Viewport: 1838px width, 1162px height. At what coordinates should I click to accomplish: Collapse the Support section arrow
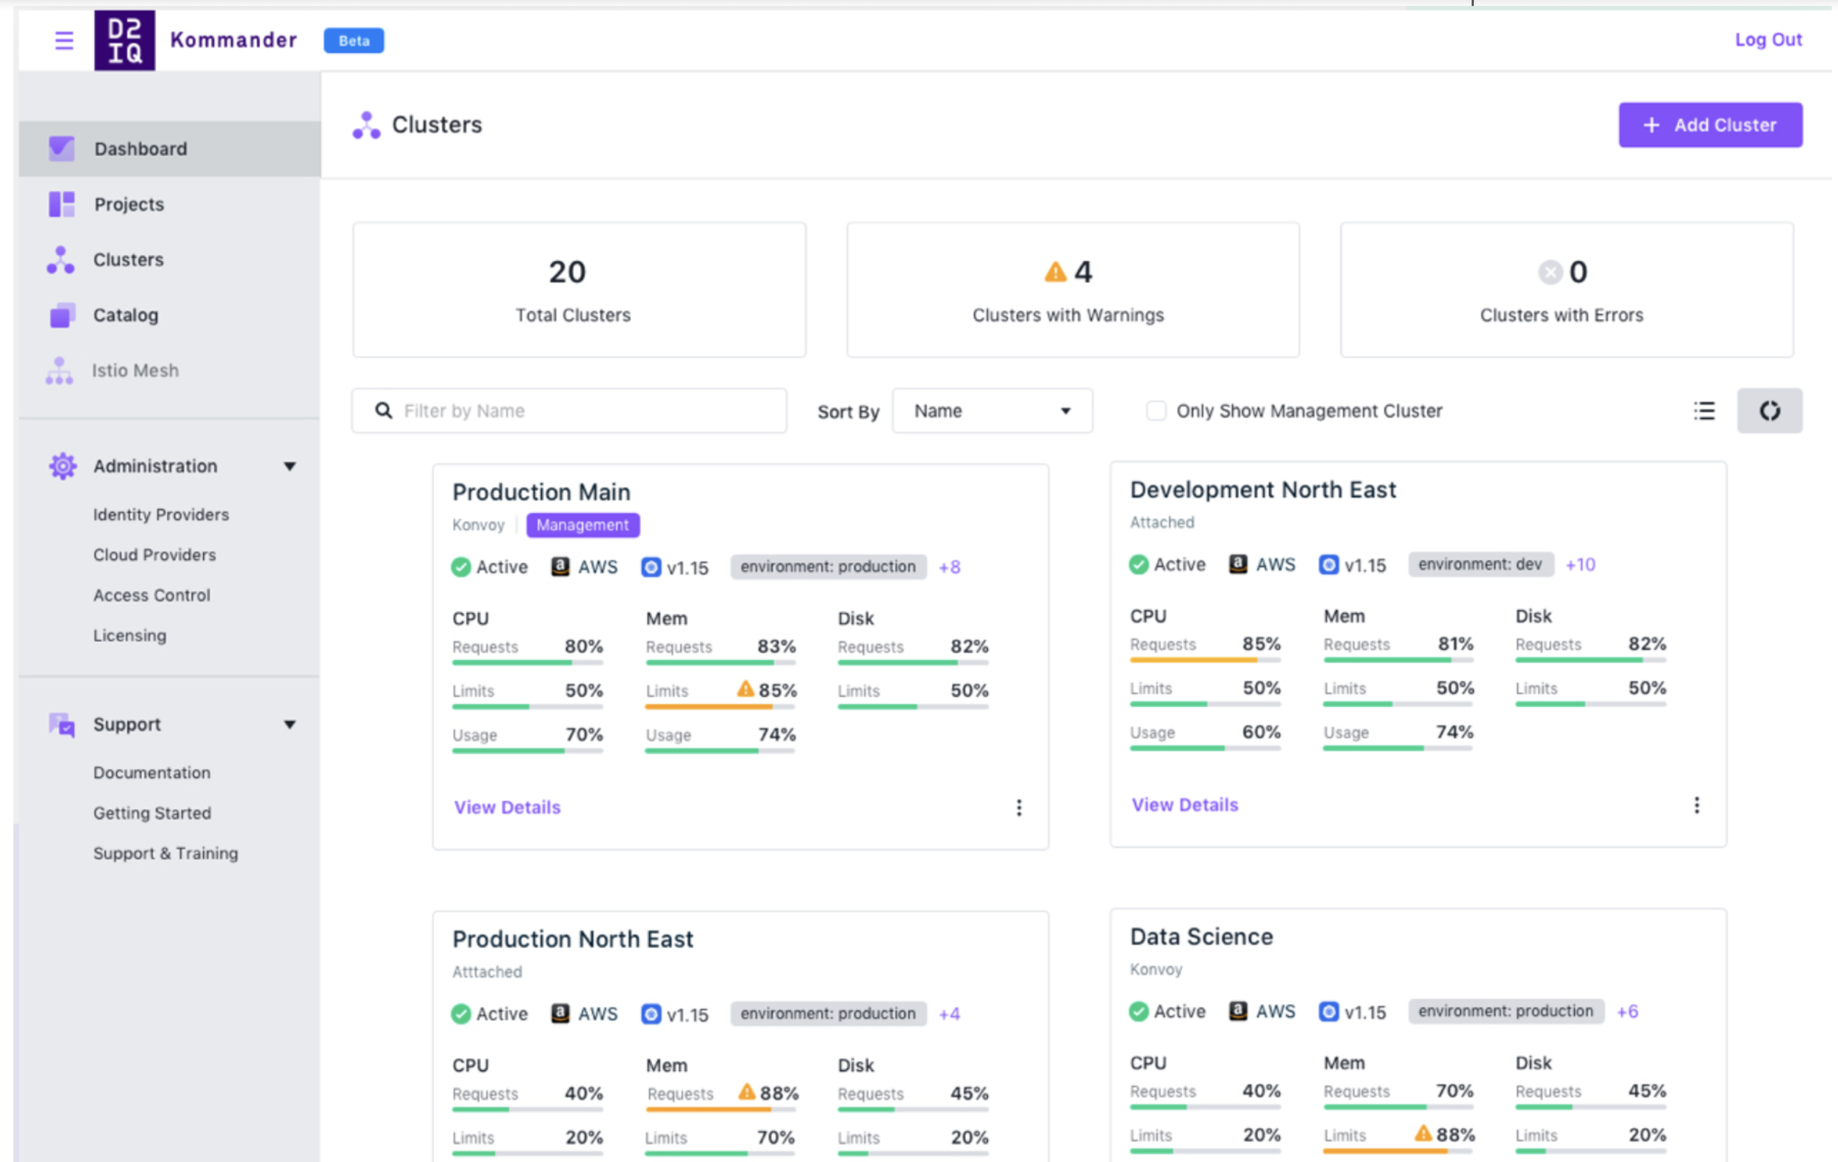pos(290,725)
